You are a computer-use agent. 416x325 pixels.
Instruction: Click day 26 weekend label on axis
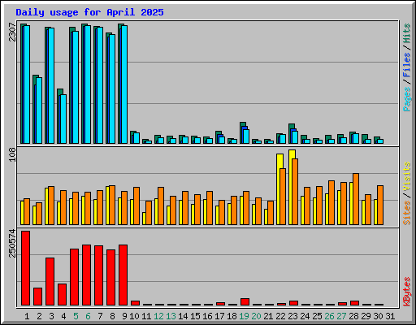(x=329, y=316)
